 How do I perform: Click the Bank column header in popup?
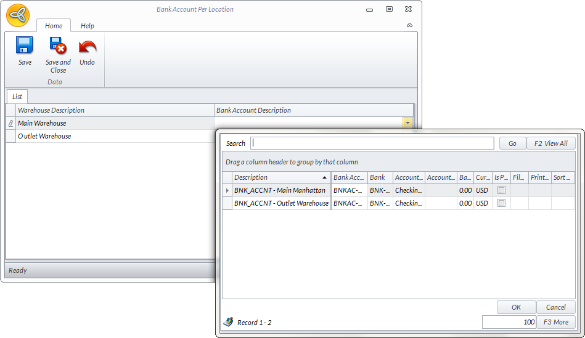380,177
